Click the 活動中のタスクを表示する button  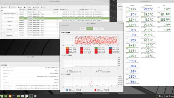[x=9, y=14]
